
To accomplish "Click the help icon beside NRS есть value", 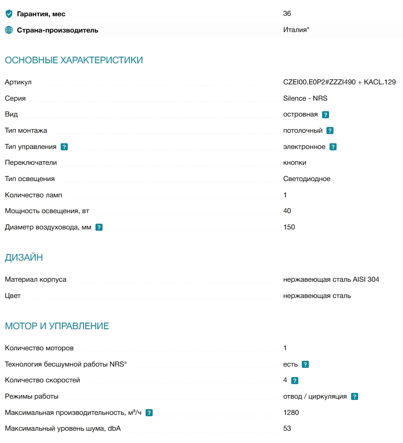I will 305,364.
